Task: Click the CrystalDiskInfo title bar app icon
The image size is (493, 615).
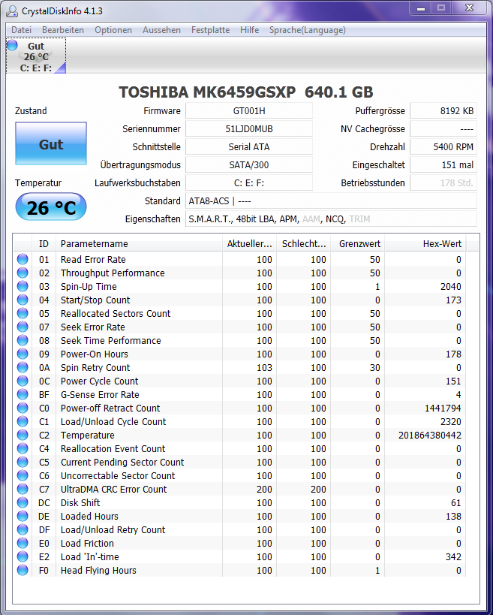Action: click(12, 11)
